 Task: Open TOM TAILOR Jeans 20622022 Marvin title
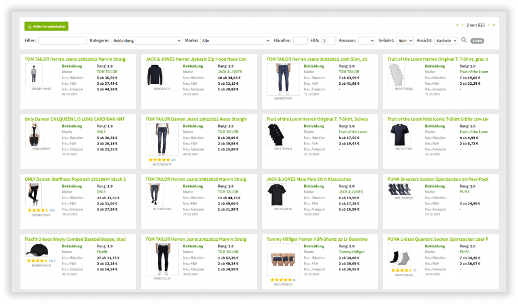pyautogui.click(x=196, y=239)
